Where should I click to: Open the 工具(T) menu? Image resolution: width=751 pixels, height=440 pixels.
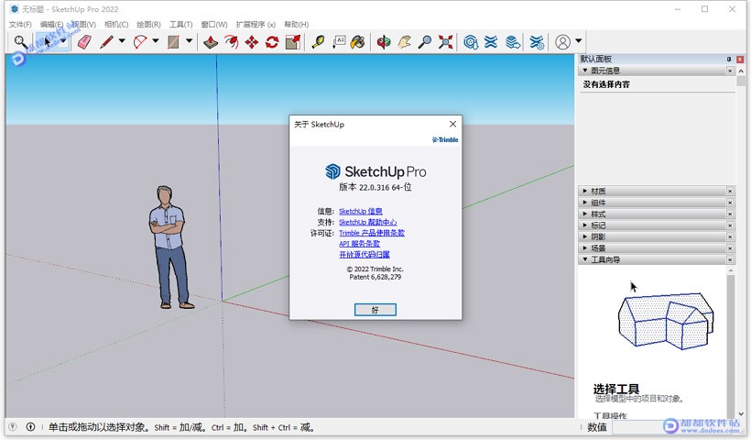click(x=181, y=25)
